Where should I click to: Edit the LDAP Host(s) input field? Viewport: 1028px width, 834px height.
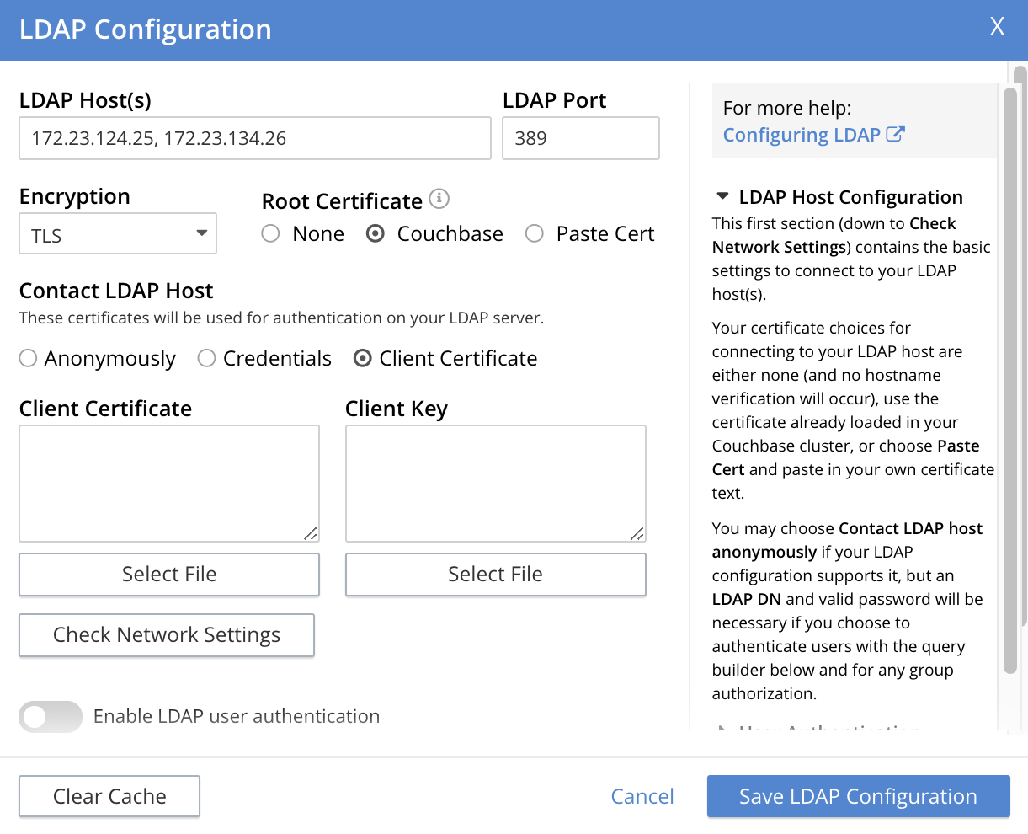click(x=254, y=137)
